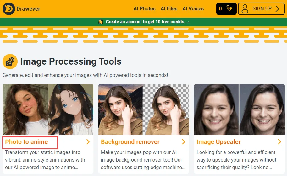This screenshot has height=176, width=287.
Task: Click the Image Upscaler preview thumbnail
Action: 239,109
